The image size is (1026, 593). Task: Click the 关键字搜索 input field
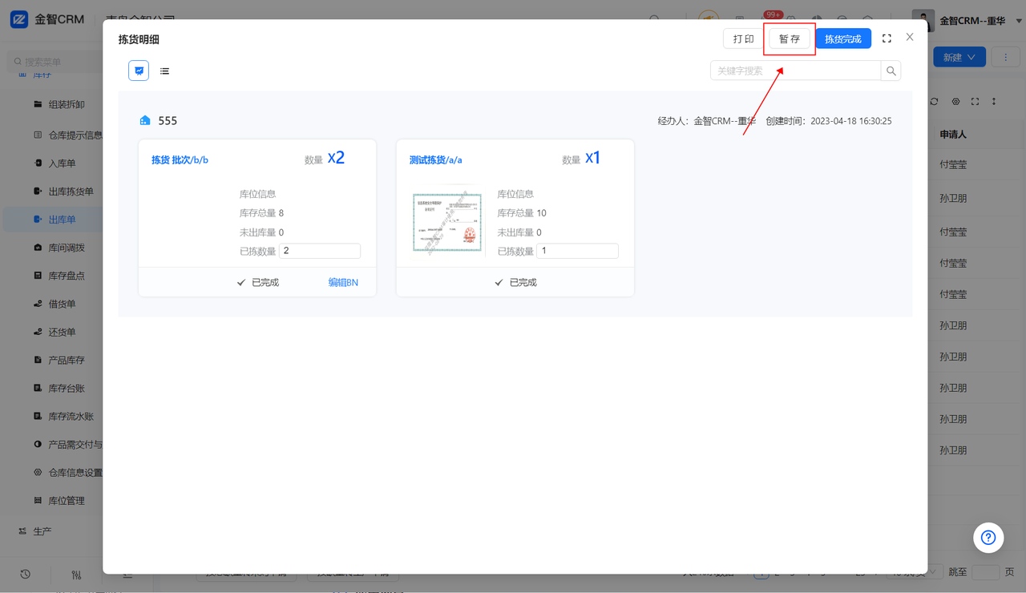coord(795,71)
